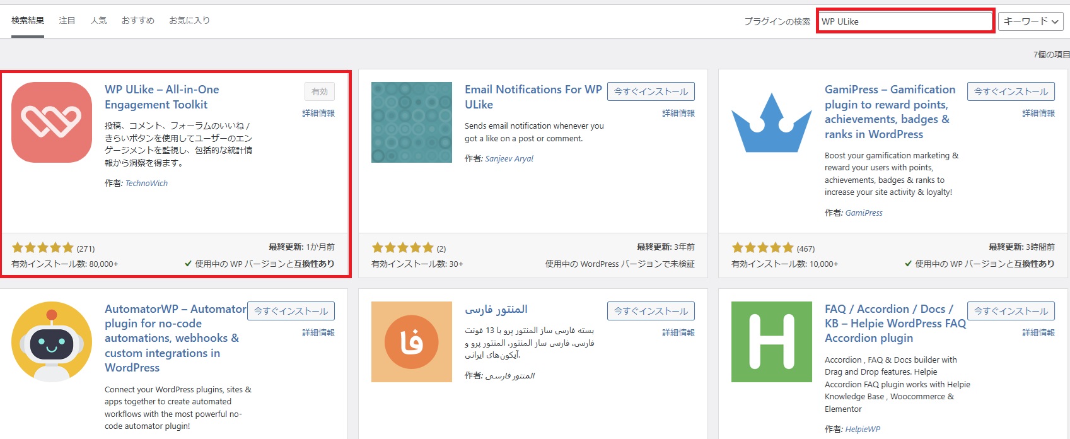Click the AutomatorWP robot icon
The width and height of the screenshot is (1070, 439).
click(52, 342)
